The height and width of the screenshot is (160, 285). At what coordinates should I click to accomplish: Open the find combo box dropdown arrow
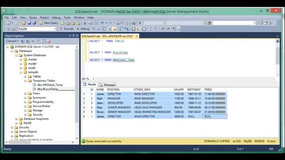254,23
